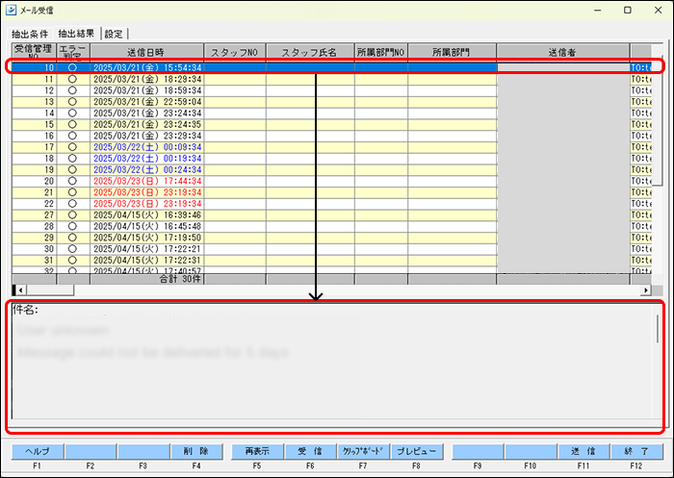Click the 所属部門NO column header
Screen dimensions: 674x478
381,52
